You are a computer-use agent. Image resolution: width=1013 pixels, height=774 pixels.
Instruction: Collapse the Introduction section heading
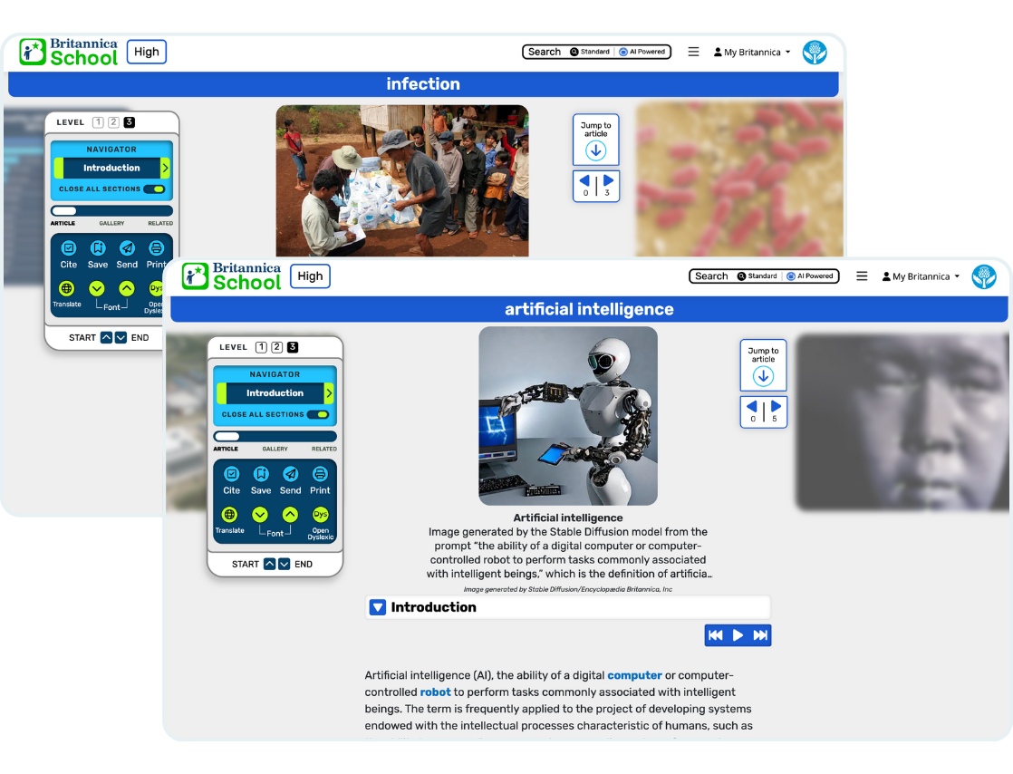pos(379,607)
